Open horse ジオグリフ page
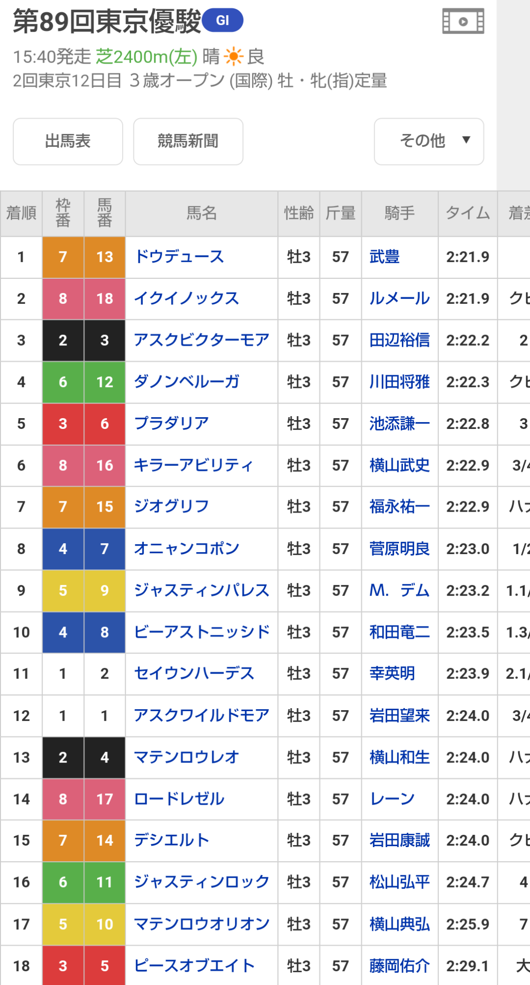Viewport: 530px width, 985px height. coord(172,506)
